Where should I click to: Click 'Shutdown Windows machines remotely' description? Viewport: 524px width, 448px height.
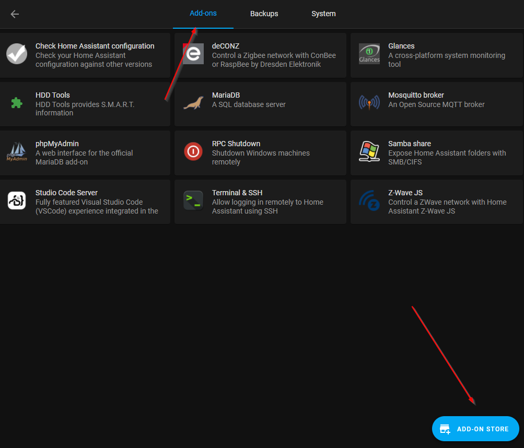261,157
